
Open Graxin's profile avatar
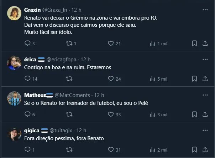14,13
